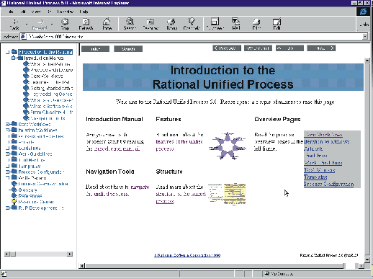
Task: Click the book icon beside Getting Started
Action: click(x=26, y=88)
